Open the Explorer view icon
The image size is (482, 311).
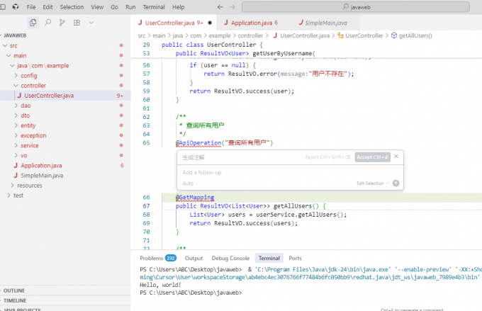(x=33, y=23)
